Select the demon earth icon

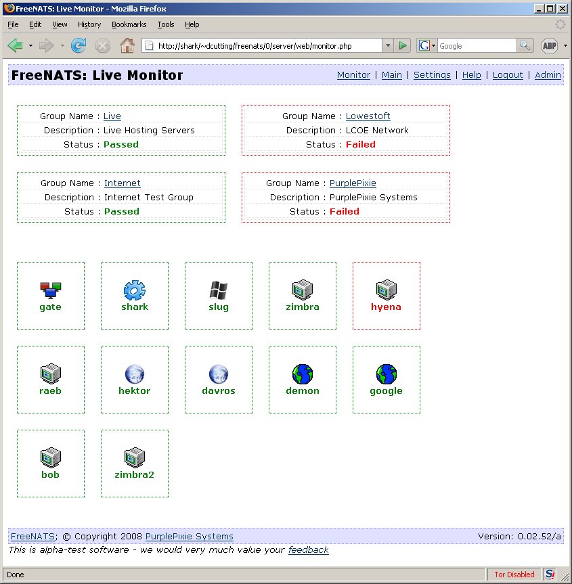[x=302, y=374]
